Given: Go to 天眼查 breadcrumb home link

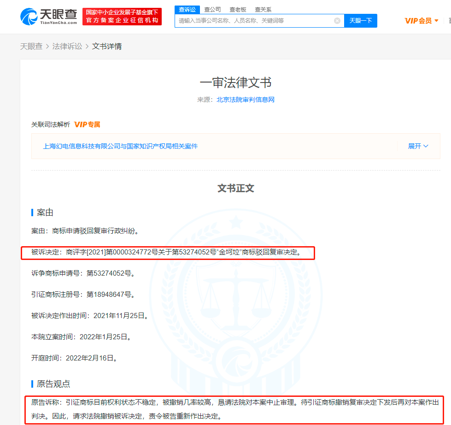Looking at the screenshot, I should click(31, 47).
